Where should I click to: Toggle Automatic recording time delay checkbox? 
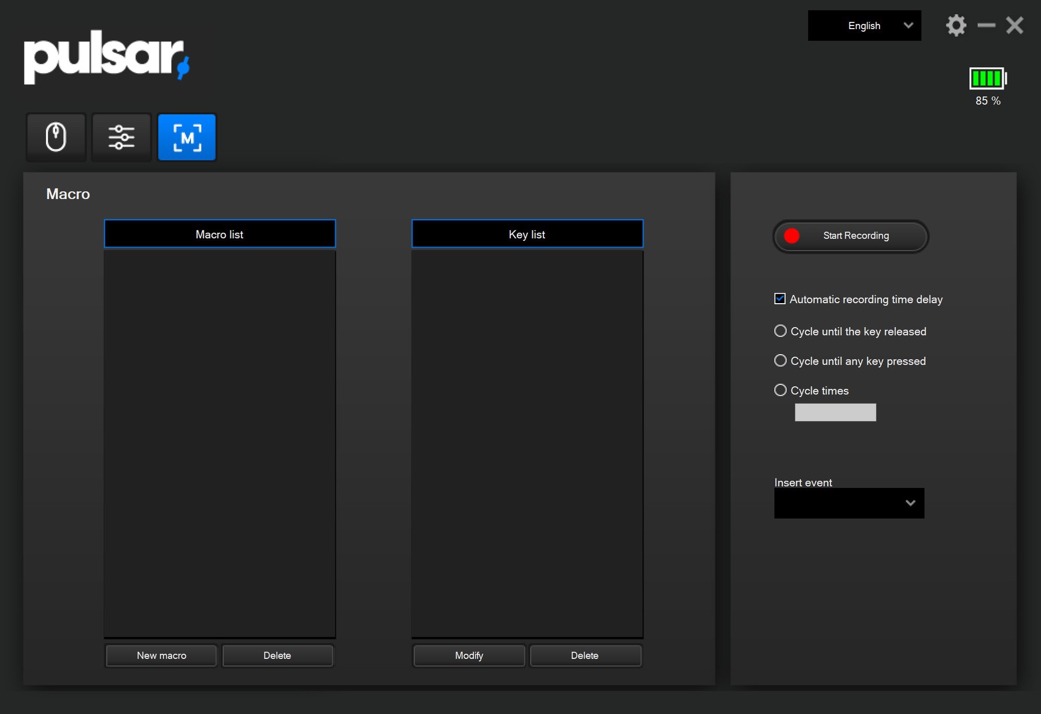780,298
